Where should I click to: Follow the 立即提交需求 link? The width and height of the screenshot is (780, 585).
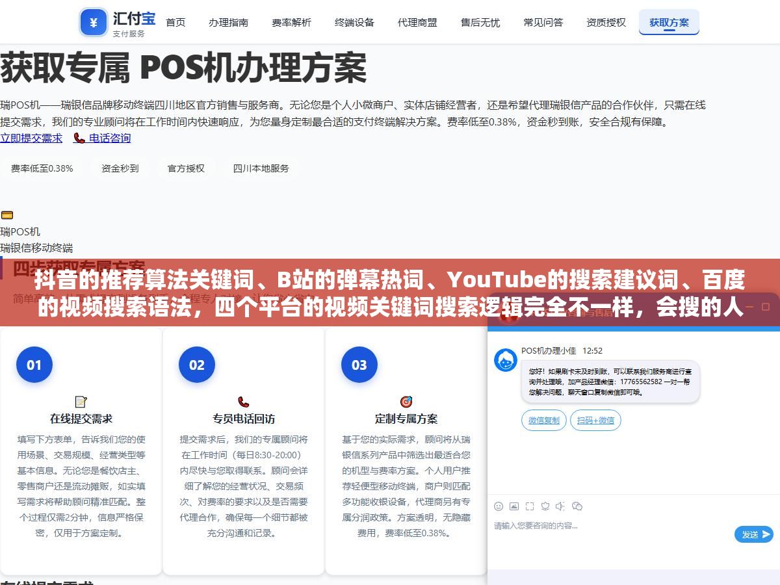click(x=31, y=138)
